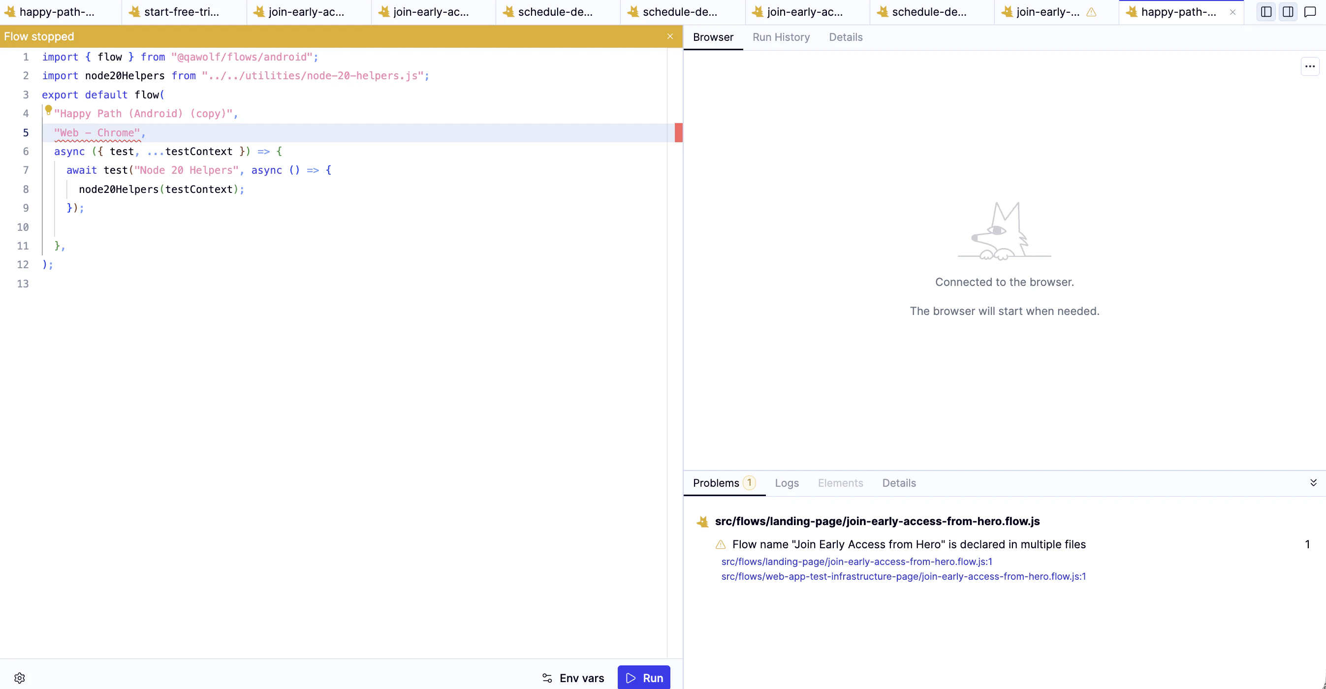Collapse bottom panel with double chevron

point(1314,483)
